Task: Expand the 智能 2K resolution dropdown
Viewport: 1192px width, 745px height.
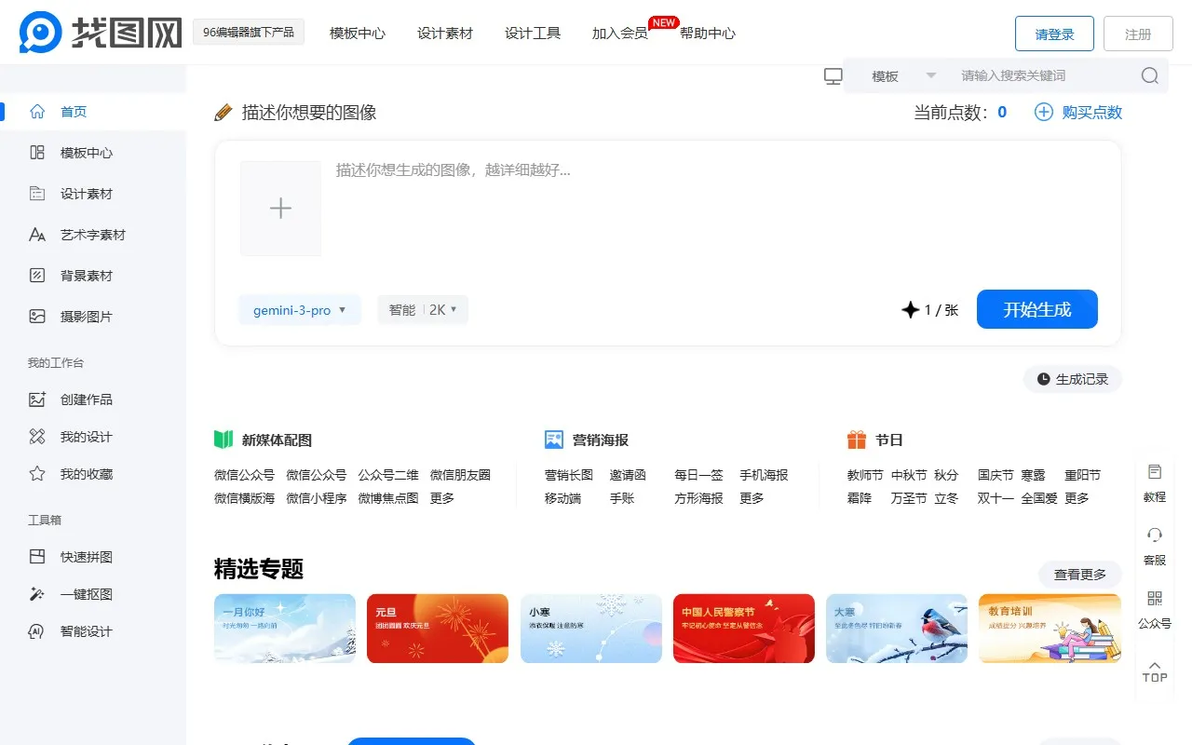Action: [x=423, y=310]
